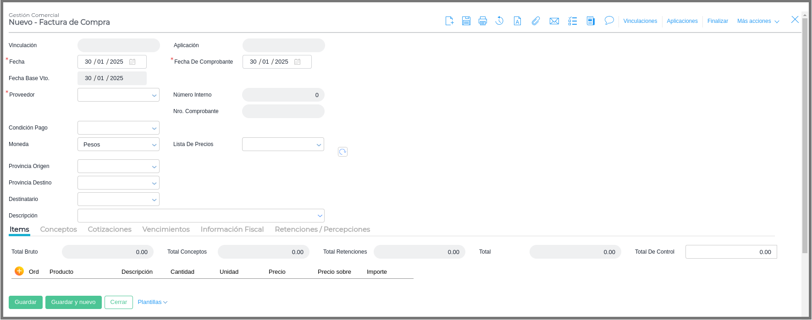Open the Plantillas dropdown
Screen dimensions: 812x320
pos(153,302)
